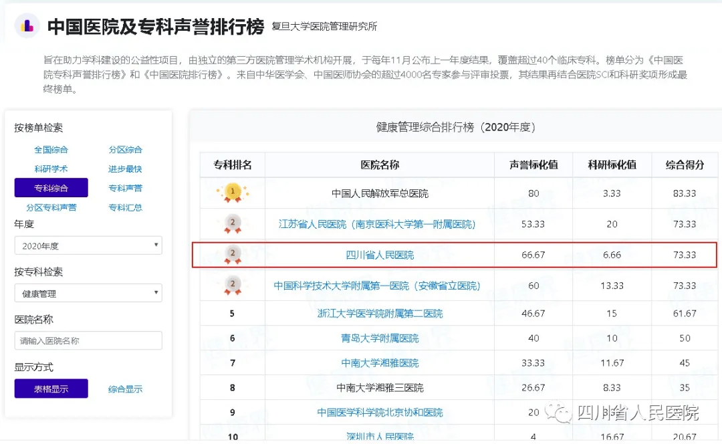Open the 中国科学技术大学附属第一医院 link
722x444 pixels.
[x=377, y=286]
